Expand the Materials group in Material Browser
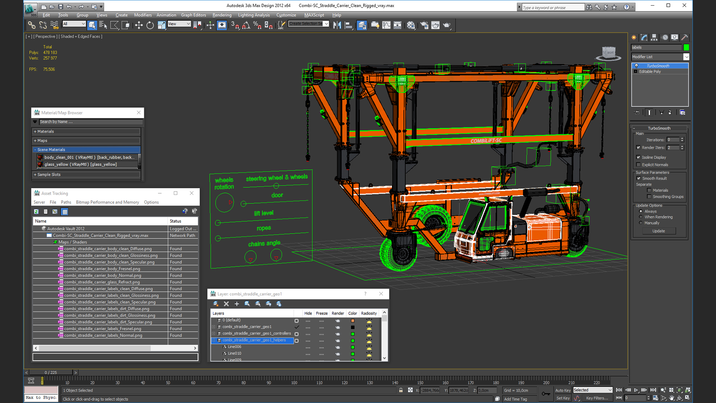716x403 pixels. pyautogui.click(x=86, y=131)
